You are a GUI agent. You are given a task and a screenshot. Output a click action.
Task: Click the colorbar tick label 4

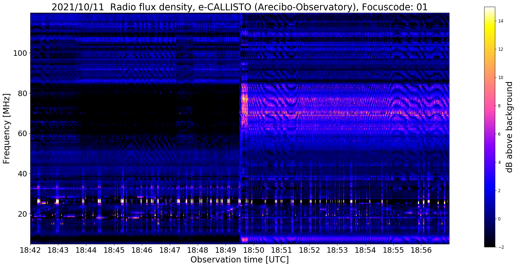click(x=499, y=162)
